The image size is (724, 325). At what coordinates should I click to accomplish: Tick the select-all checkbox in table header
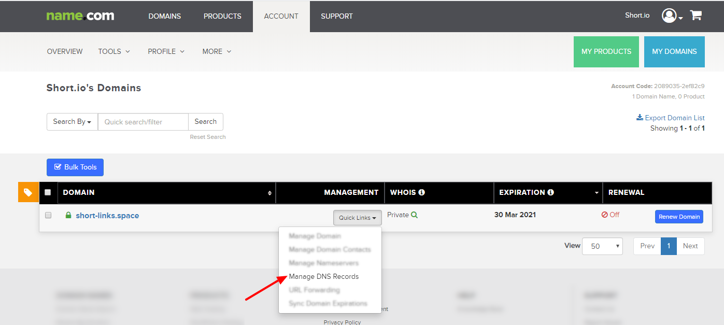[x=48, y=192]
